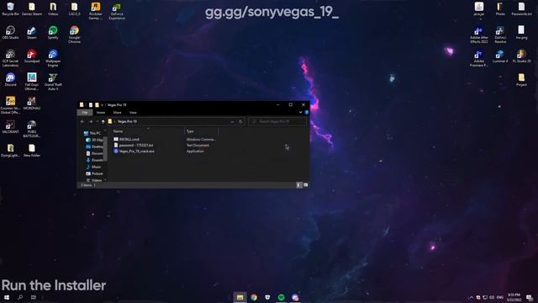Go up one folder level in Explorer
The image size is (538, 303).
click(103, 121)
